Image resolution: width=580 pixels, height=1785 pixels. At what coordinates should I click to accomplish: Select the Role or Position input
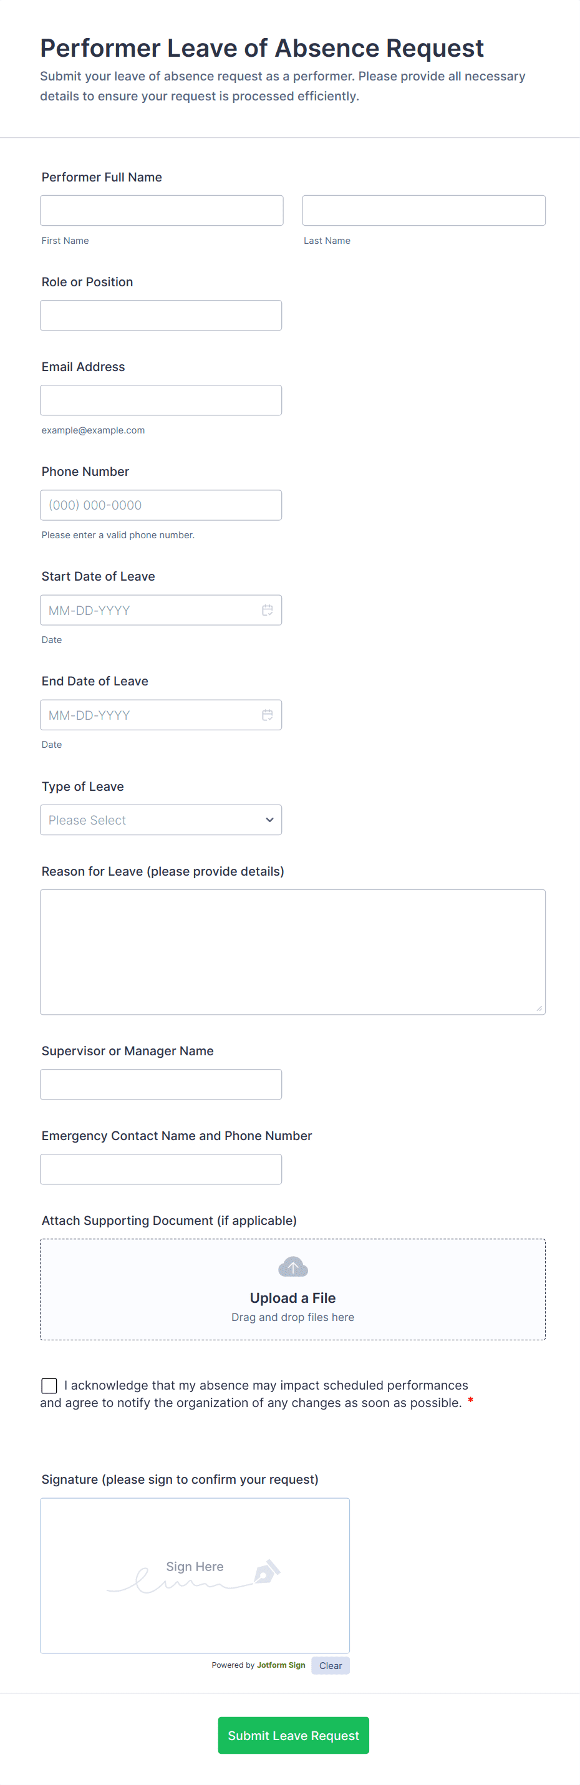[161, 316]
